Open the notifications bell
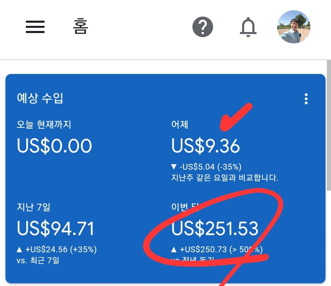Screen dimensions: 331x286 pos(248,27)
